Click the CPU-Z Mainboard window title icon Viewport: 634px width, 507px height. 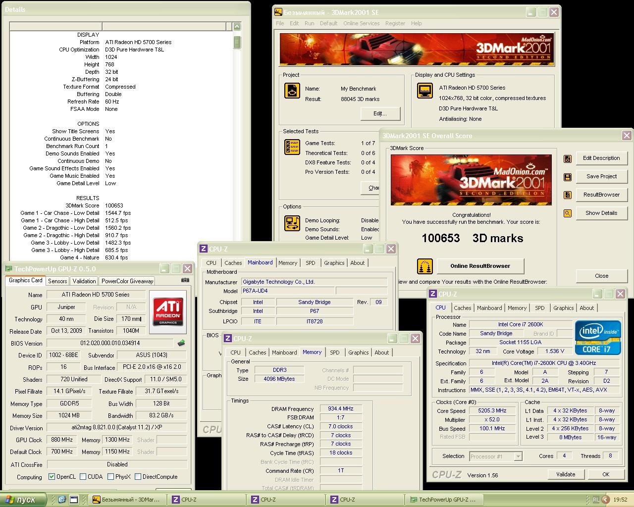pos(204,249)
